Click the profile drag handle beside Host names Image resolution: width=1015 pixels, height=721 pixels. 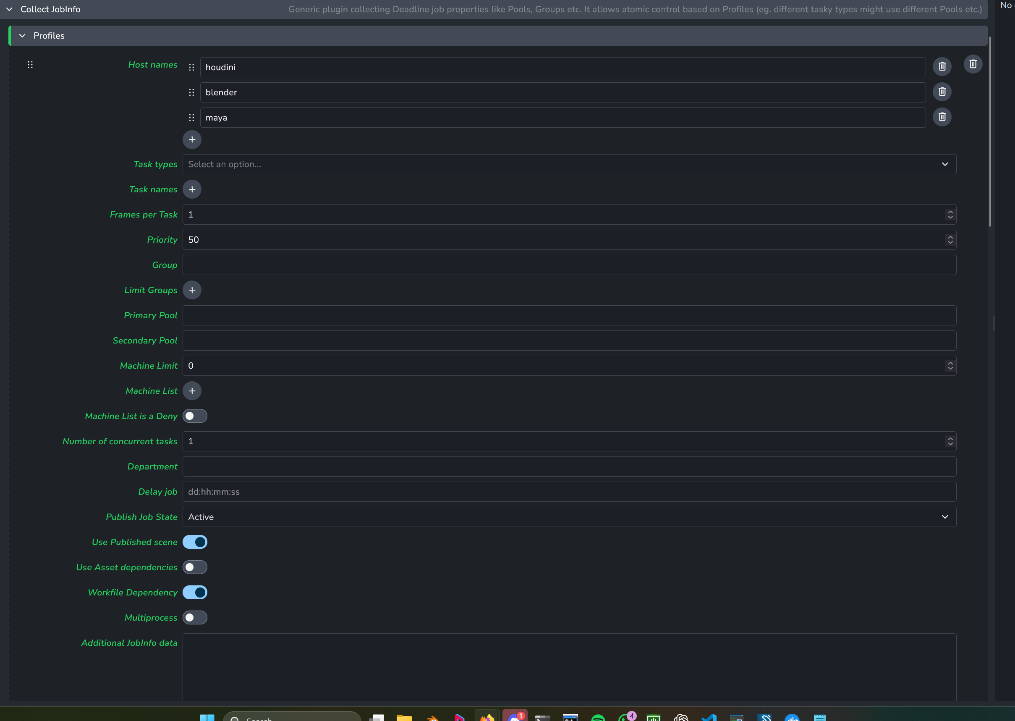pos(30,65)
